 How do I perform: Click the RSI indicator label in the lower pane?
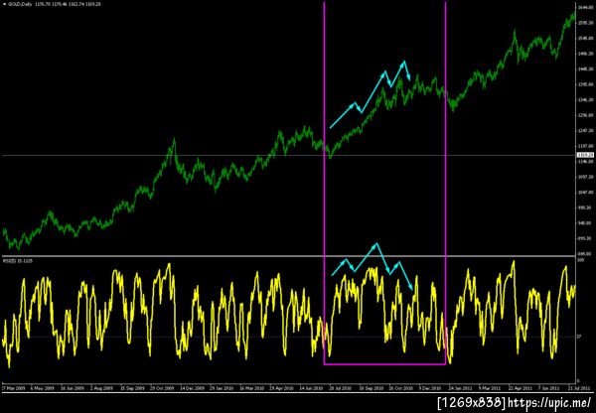tap(17, 261)
